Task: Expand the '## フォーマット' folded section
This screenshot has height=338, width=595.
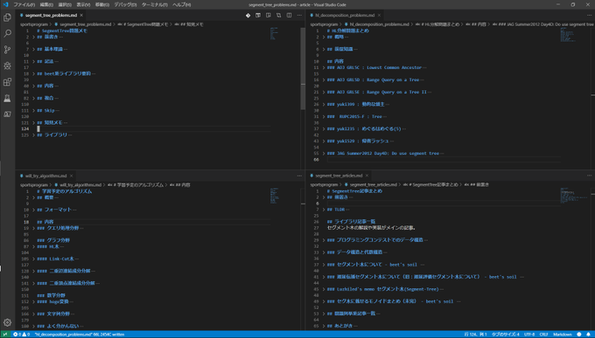Action: [x=34, y=210]
